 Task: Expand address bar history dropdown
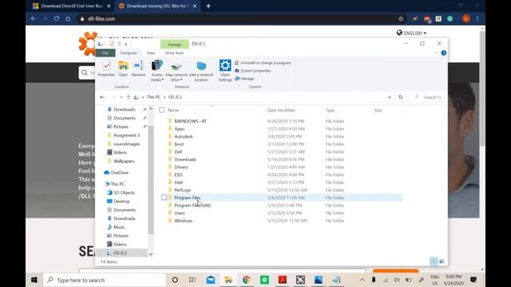[390, 97]
